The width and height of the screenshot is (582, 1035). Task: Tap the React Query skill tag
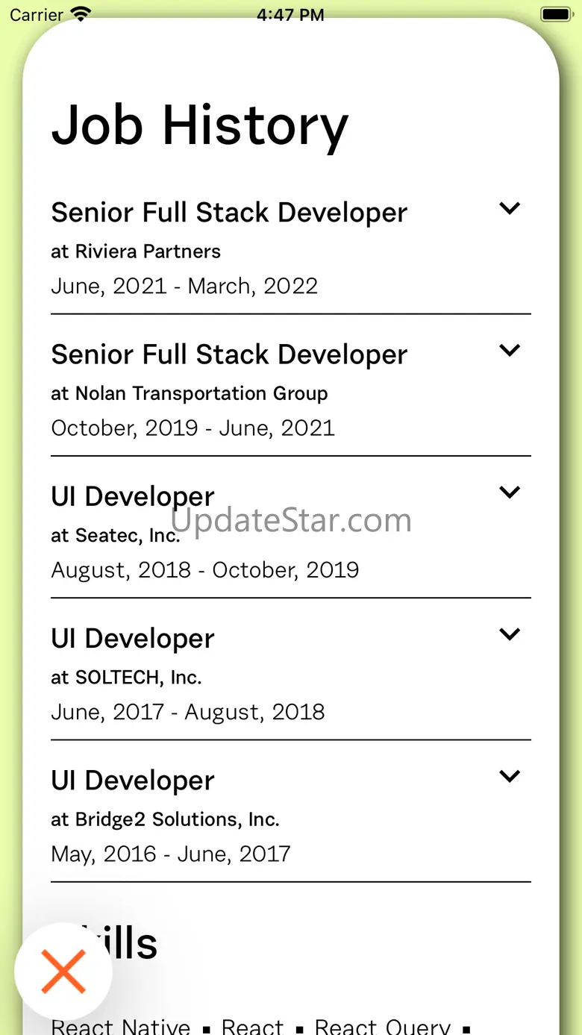click(x=382, y=1028)
